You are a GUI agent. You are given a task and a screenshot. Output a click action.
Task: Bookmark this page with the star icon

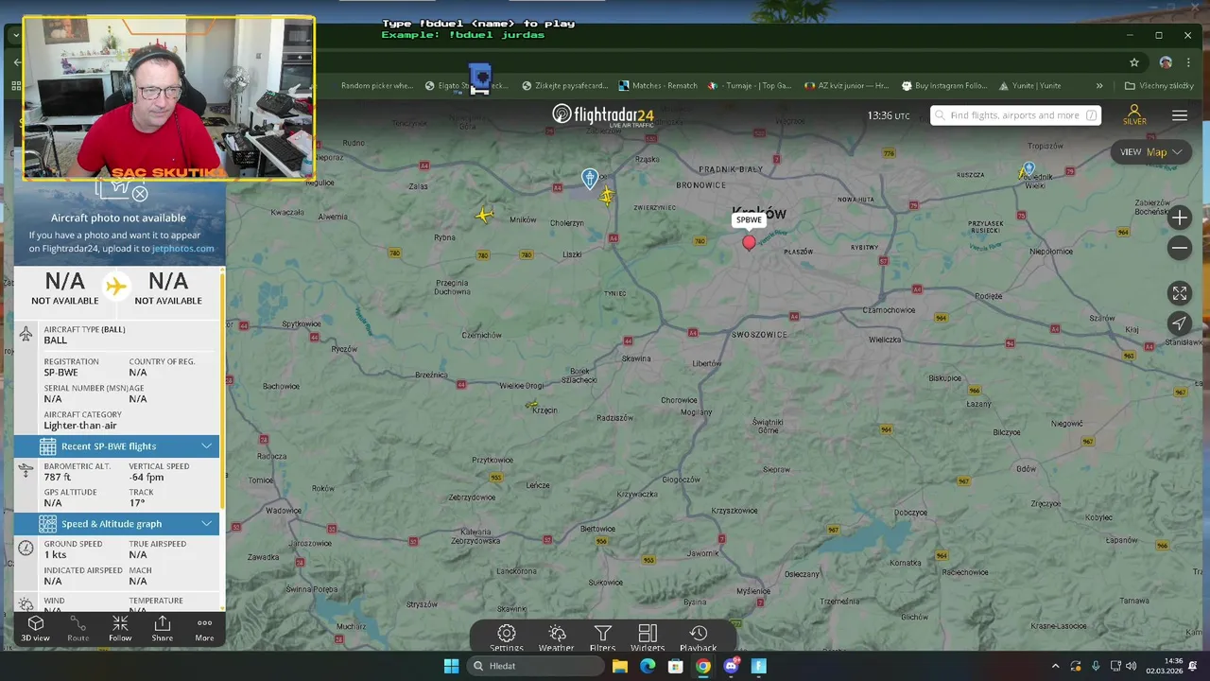[x=1134, y=62]
